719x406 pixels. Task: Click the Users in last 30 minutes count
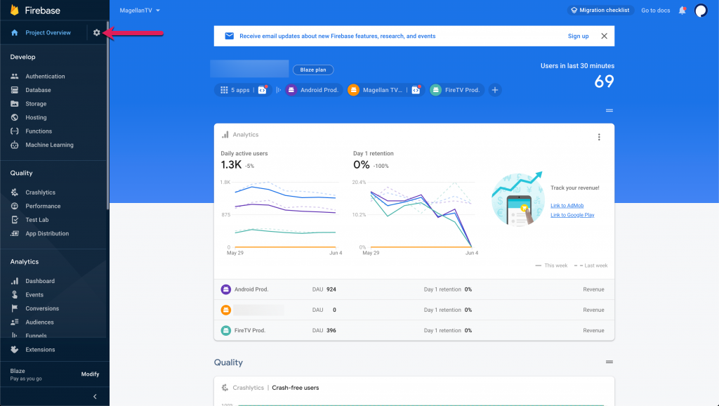coord(604,81)
